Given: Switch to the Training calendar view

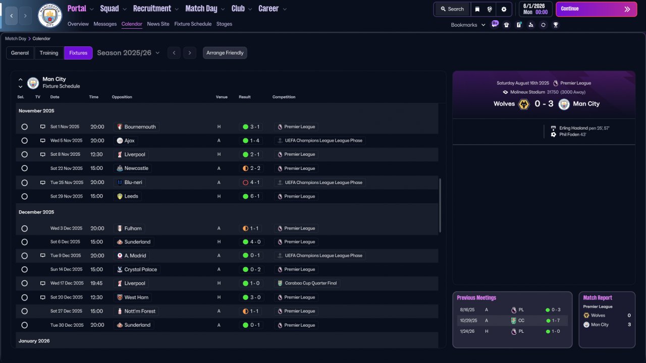Looking at the screenshot, I should point(49,53).
